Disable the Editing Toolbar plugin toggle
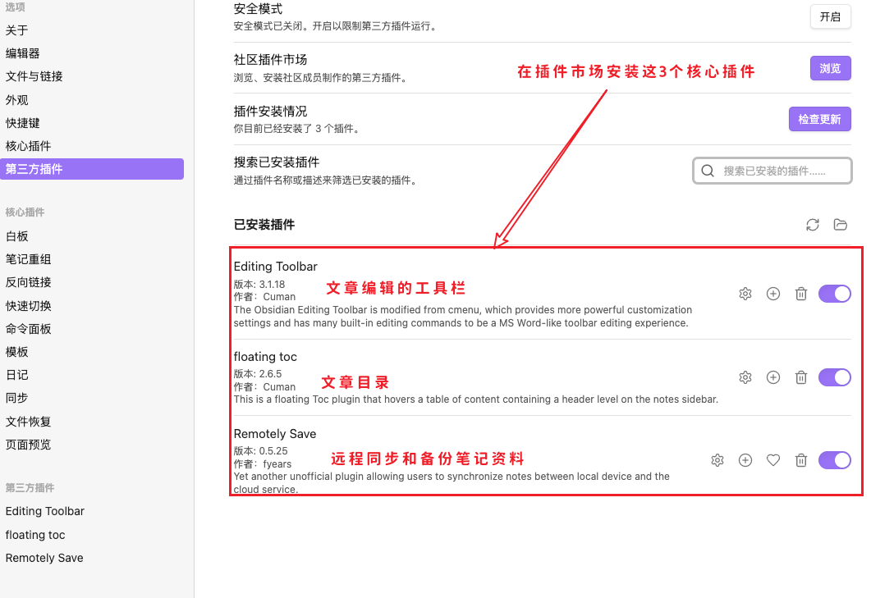Viewport: 871px width, 598px height. [834, 294]
